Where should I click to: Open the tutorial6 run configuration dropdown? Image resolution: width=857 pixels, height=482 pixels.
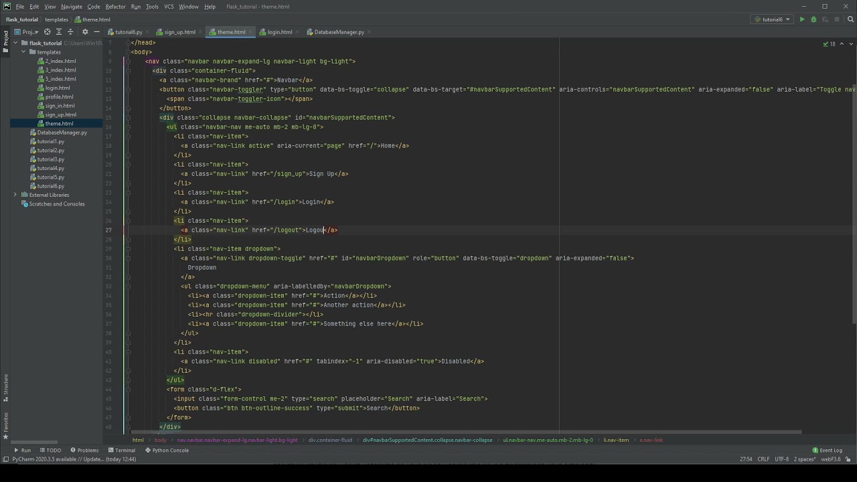pos(772,19)
